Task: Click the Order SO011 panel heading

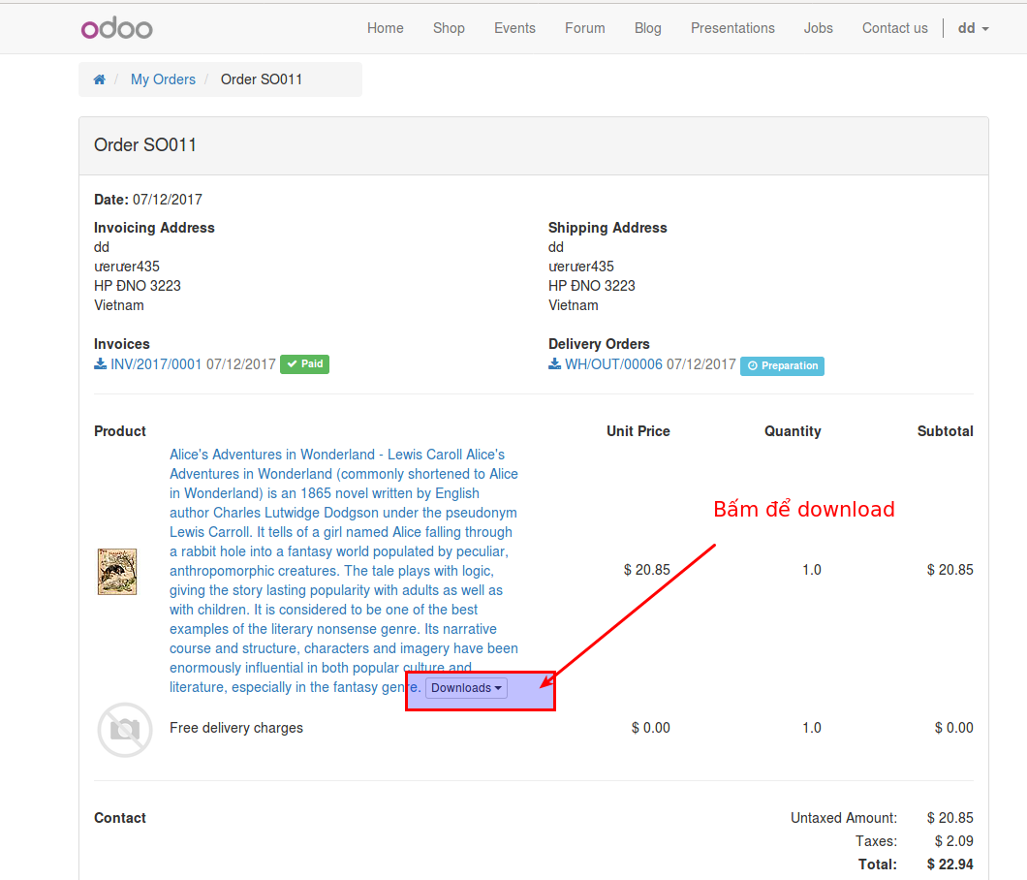Action: point(145,144)
